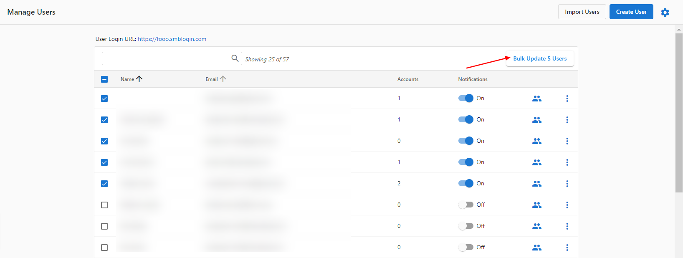Click the Email column header label
683x258 pixels.
click(x=212, y=79)
